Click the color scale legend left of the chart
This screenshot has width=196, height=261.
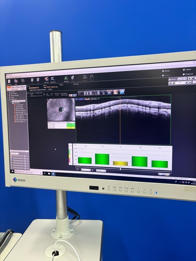pyautogui.click(x=71, y=154)
